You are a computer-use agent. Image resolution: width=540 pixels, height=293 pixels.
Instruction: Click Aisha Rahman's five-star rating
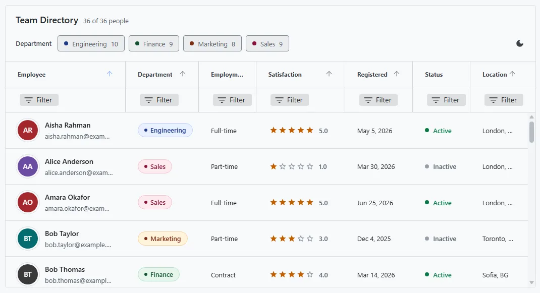click(x=292, y=130)
